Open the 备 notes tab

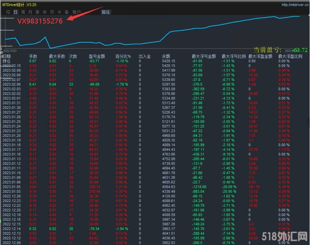click(66, 12)
